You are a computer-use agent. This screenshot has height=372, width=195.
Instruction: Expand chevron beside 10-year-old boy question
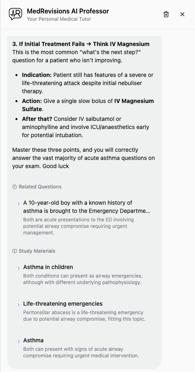point(19,204)
